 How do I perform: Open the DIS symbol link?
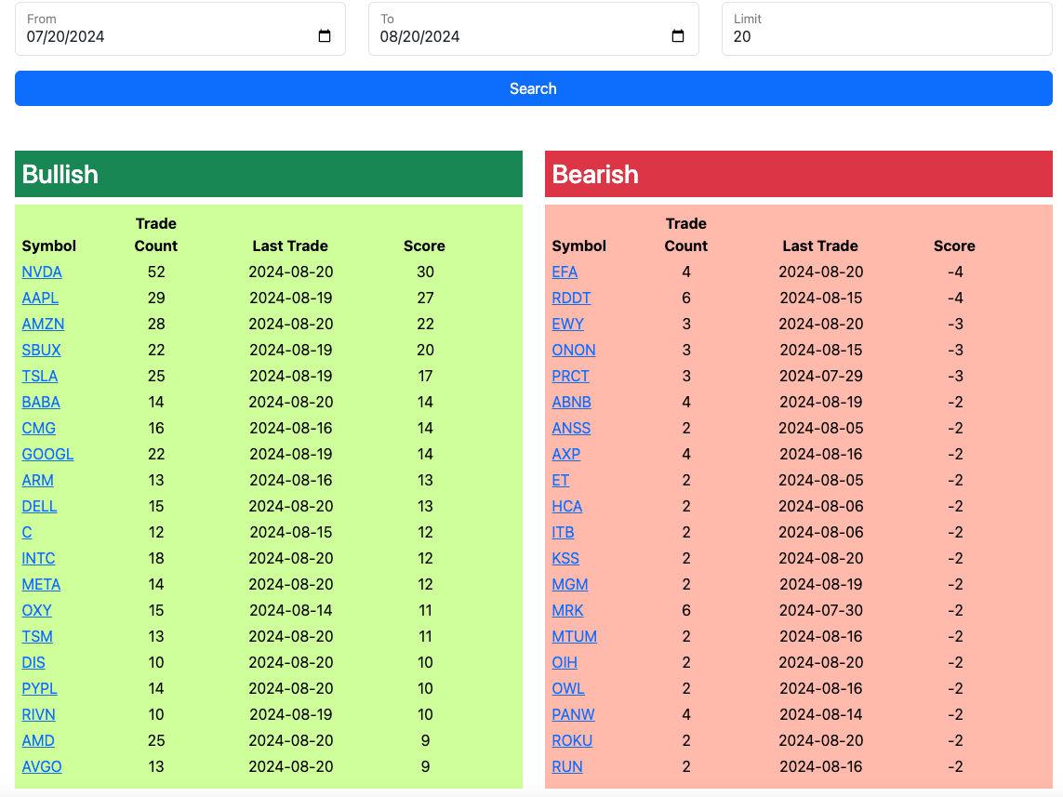tap(33, 663)
